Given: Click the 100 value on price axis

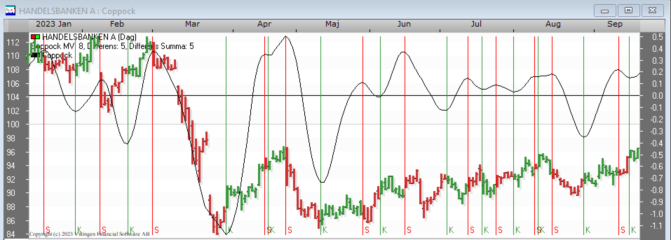Looking at the screenshot, I should [13, 125].
